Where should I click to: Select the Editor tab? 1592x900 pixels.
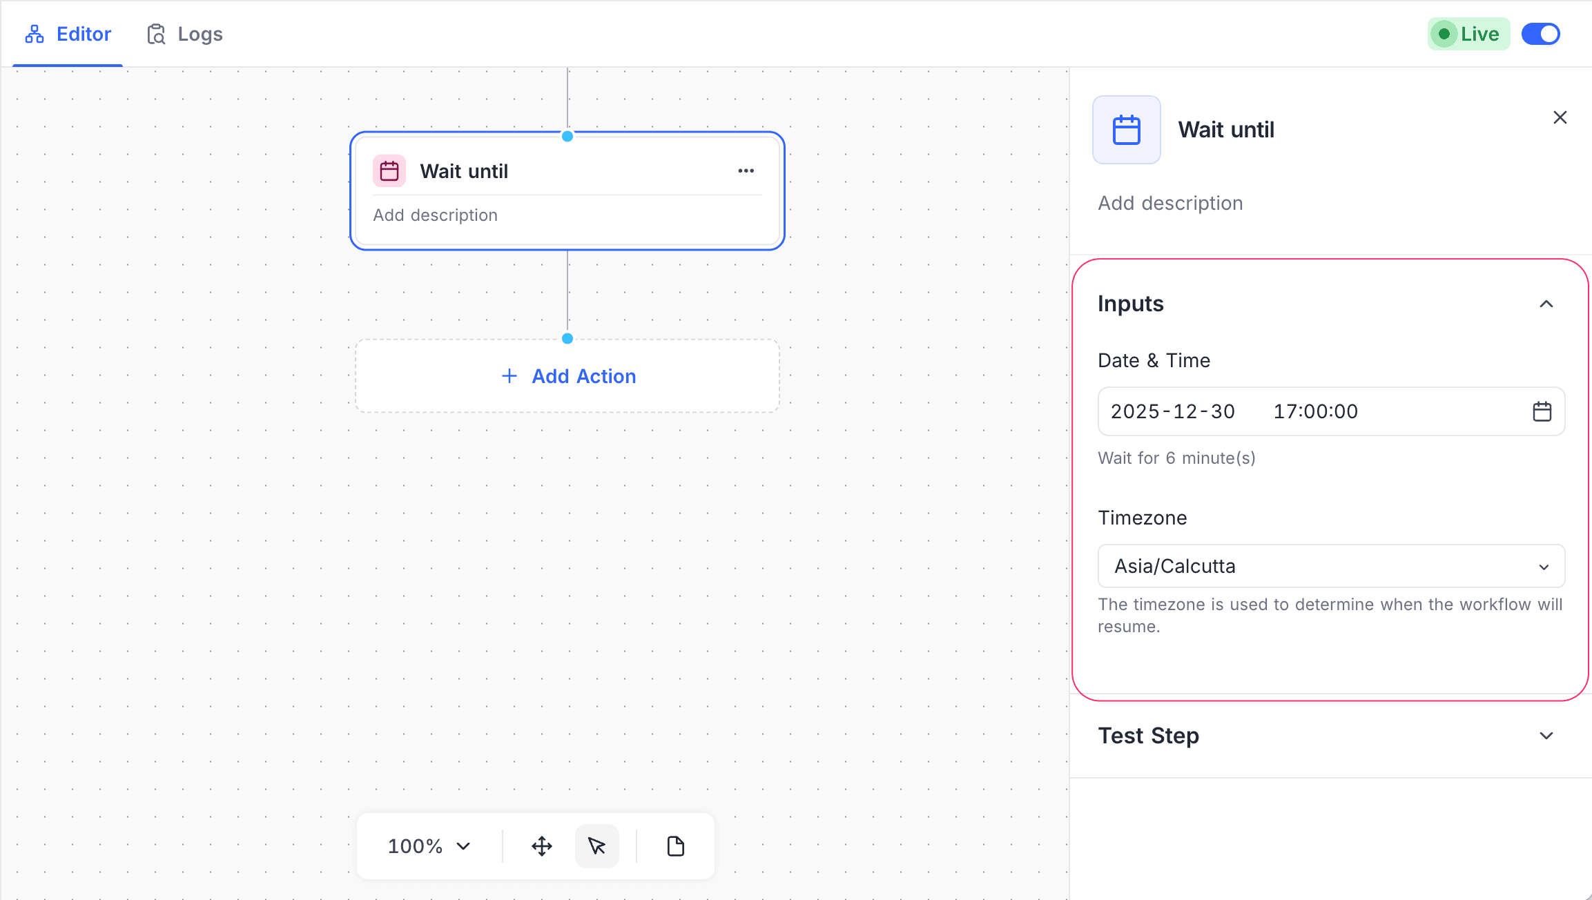pos(68,34)
